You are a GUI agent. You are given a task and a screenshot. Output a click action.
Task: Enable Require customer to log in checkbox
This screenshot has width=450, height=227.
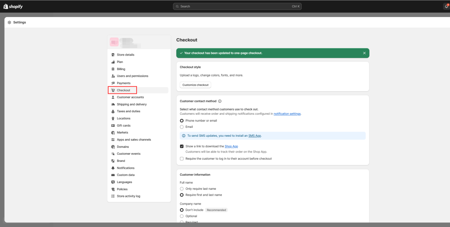point(182,159)
